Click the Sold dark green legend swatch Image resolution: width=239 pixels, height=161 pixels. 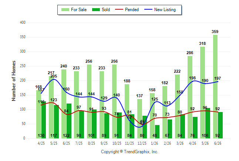[96, 10]
